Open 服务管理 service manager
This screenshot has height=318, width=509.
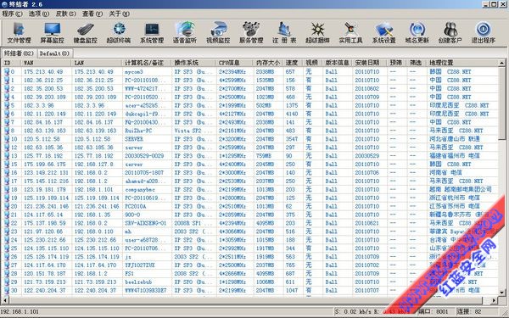tap(251, 33)
